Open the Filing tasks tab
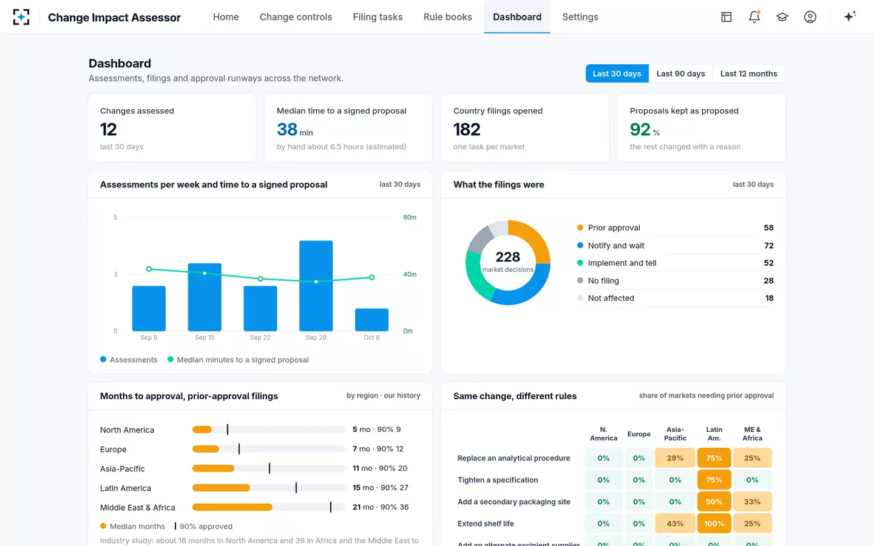The height and width of the screenshot is (546, 874). 378,17
